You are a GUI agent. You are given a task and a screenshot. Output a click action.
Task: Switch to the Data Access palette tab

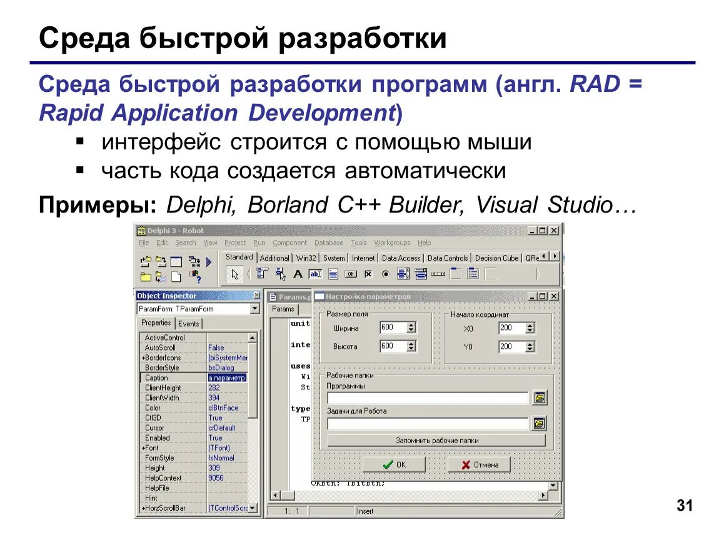401,258
